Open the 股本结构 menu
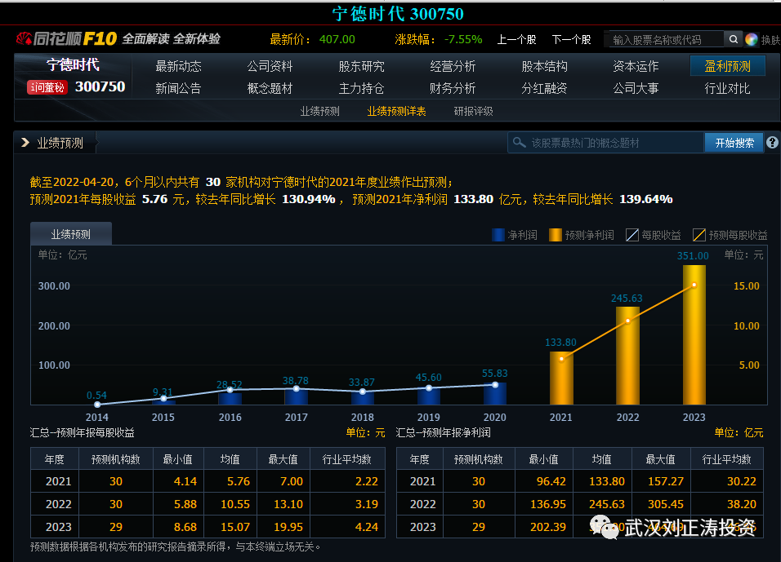781x562 pixels. tap(544, 66)
